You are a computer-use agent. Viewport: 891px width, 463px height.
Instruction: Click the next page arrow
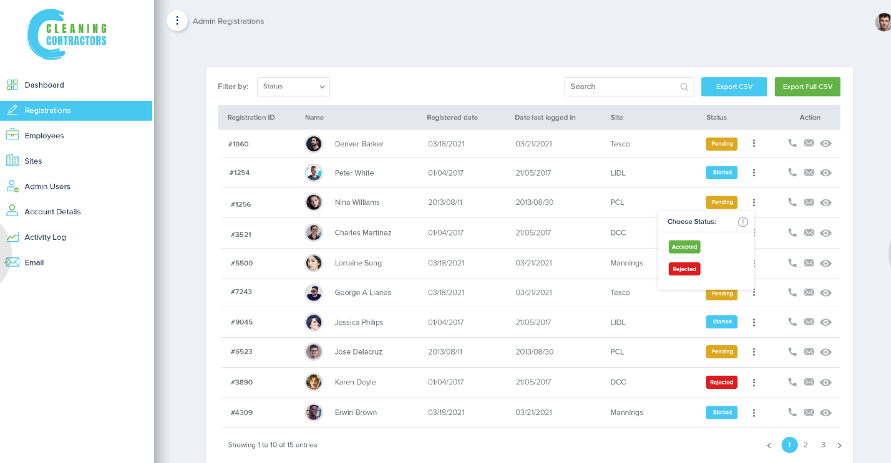(839, 446)
